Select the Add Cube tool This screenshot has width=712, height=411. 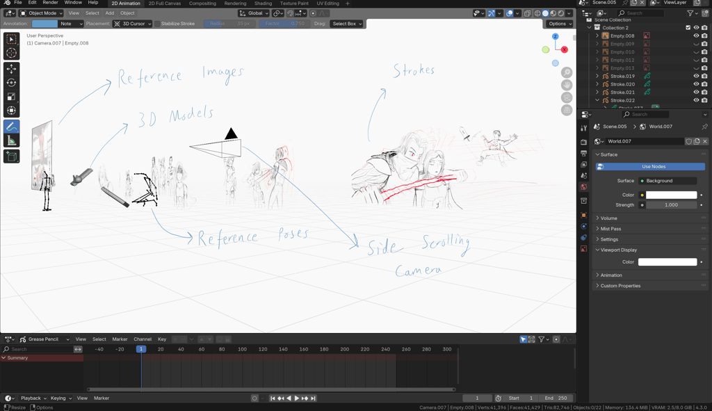click(x=11, y=156)
